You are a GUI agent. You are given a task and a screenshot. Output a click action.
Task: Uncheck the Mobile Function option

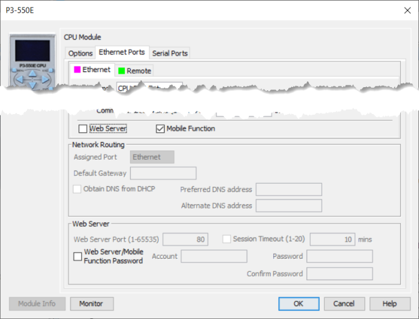(x=160, y=129)
